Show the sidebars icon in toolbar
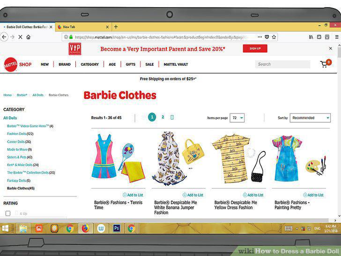 click(x=319, y=37)
